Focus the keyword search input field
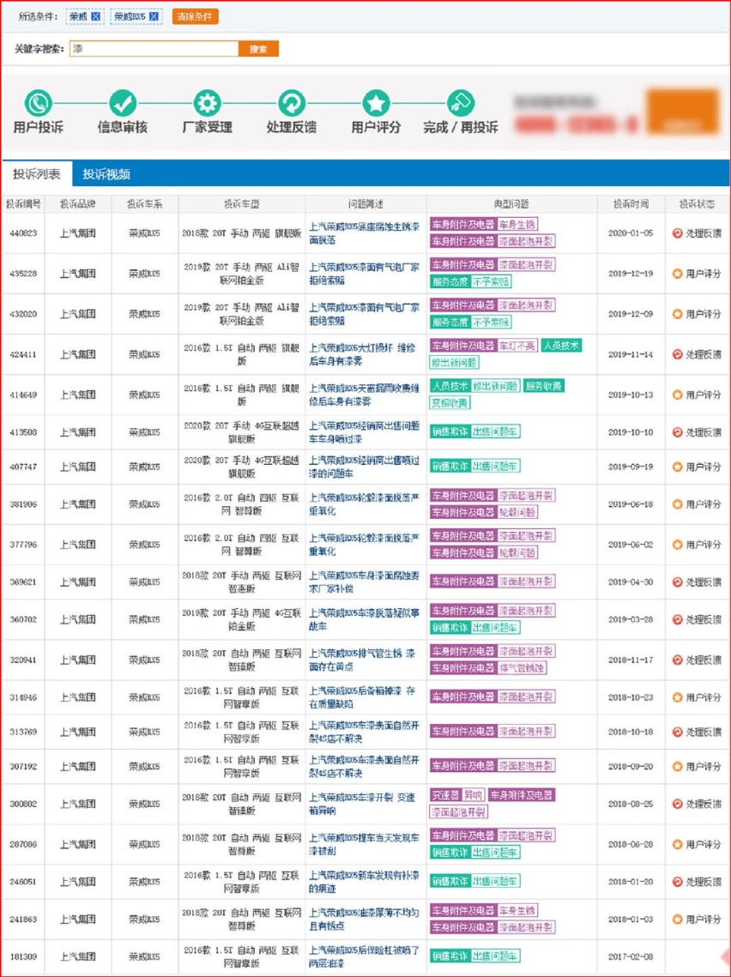The width and height of the screenshot is (731, 977). point(154,49)
